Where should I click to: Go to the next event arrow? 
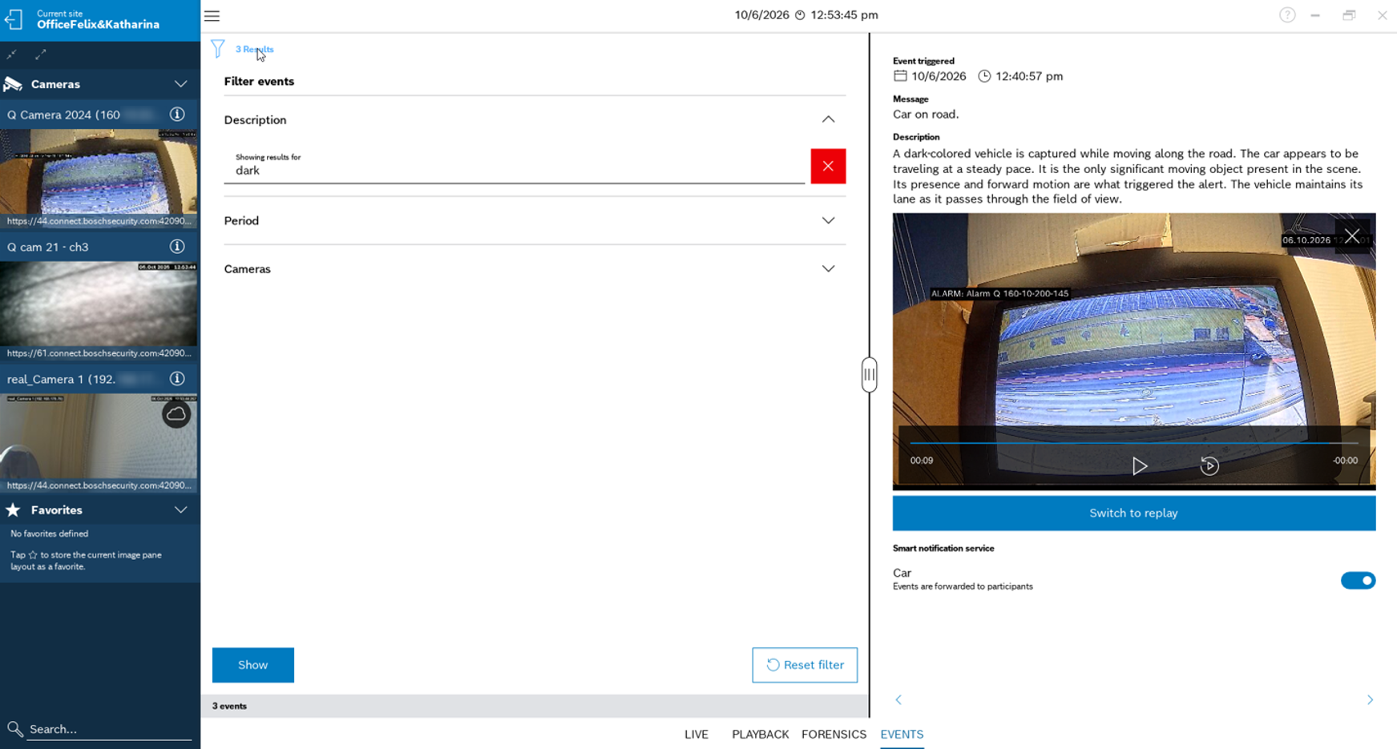point(1370,700)
